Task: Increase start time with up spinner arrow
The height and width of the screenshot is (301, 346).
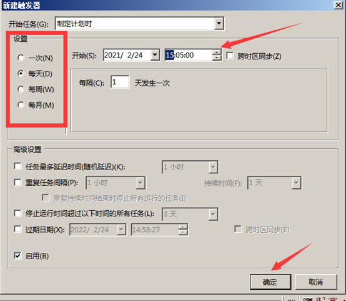Action: click(x=217, y=52)
